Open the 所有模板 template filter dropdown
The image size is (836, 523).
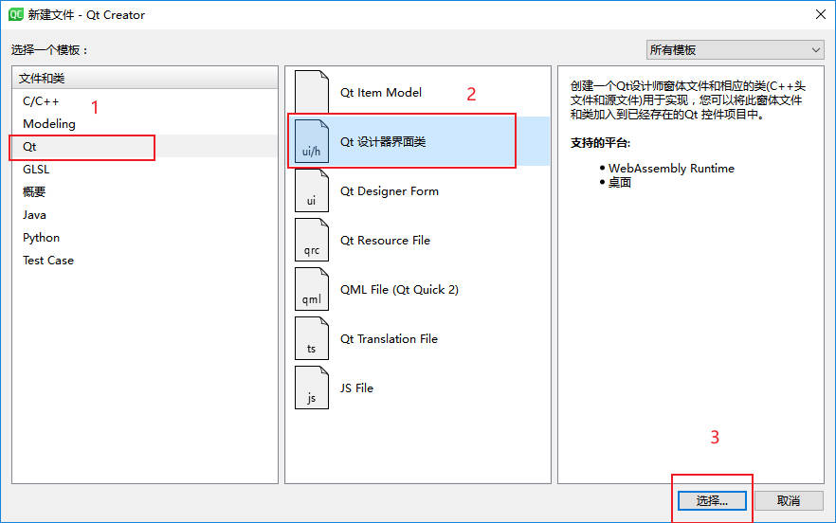pyautogui.click(x=735, y=50)
